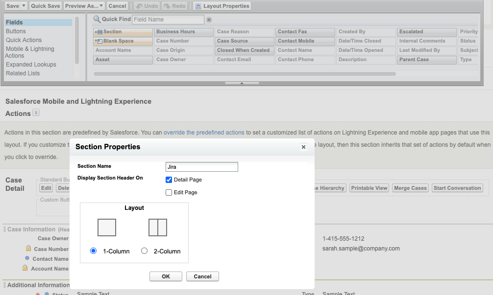Open the override the predefined actions link
The height and width of the screenshot is (295, 493).
pos(204,133)
